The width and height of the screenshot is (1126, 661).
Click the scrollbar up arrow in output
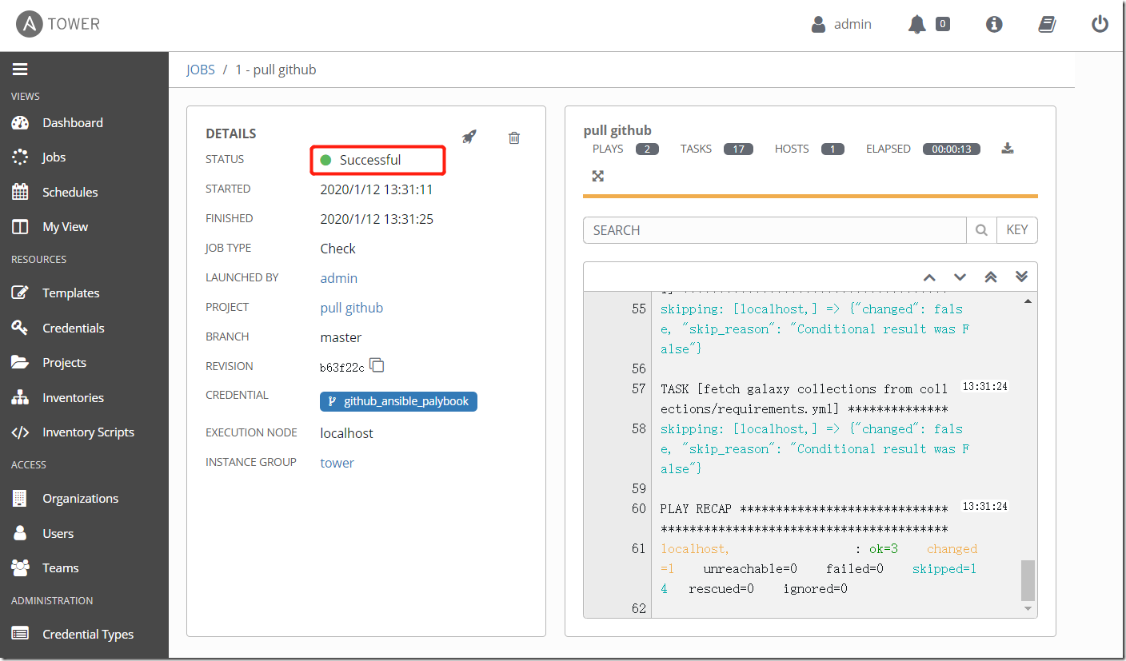[1028, 301]
